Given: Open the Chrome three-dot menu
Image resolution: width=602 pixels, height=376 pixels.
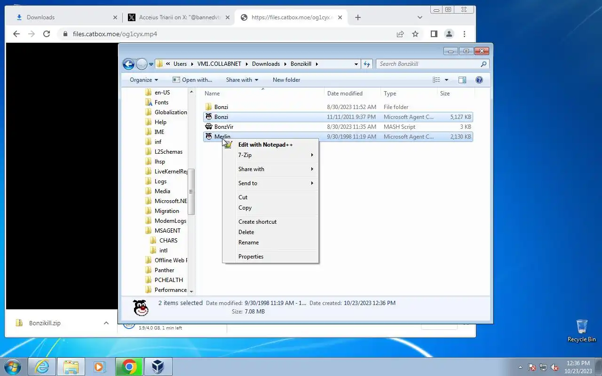Looking at the screenshot, I should [464, 34].
